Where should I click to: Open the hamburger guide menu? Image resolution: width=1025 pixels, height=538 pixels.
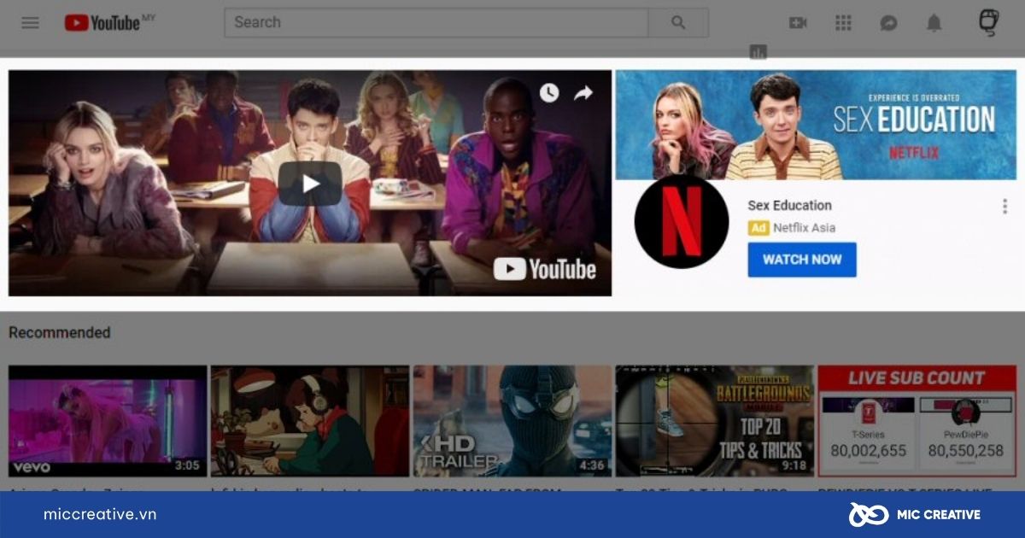[x=30, y=23]
